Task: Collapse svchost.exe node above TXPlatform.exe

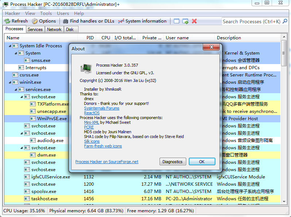Action: click(22, 97)
